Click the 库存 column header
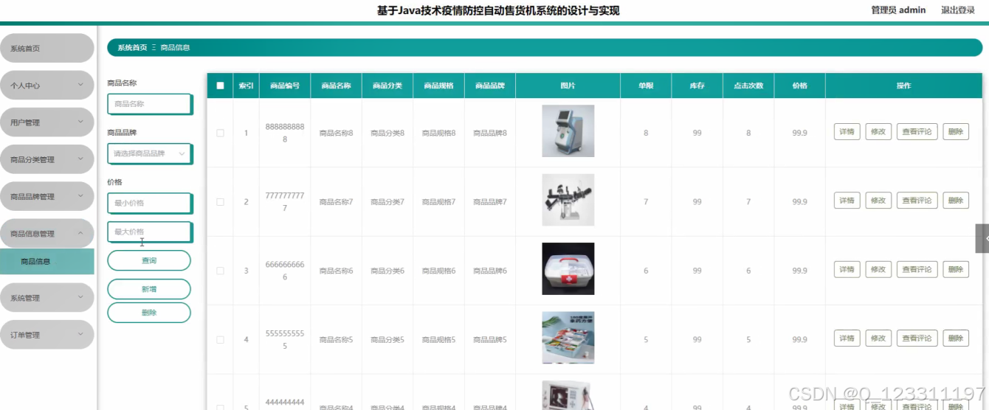The height and width of the screenshot is (410, 989). (x=697, y=86)
